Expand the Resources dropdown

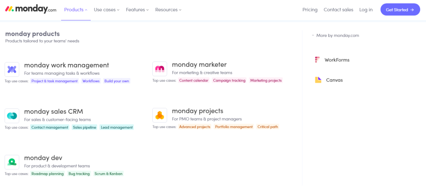(x=168, y=10)
